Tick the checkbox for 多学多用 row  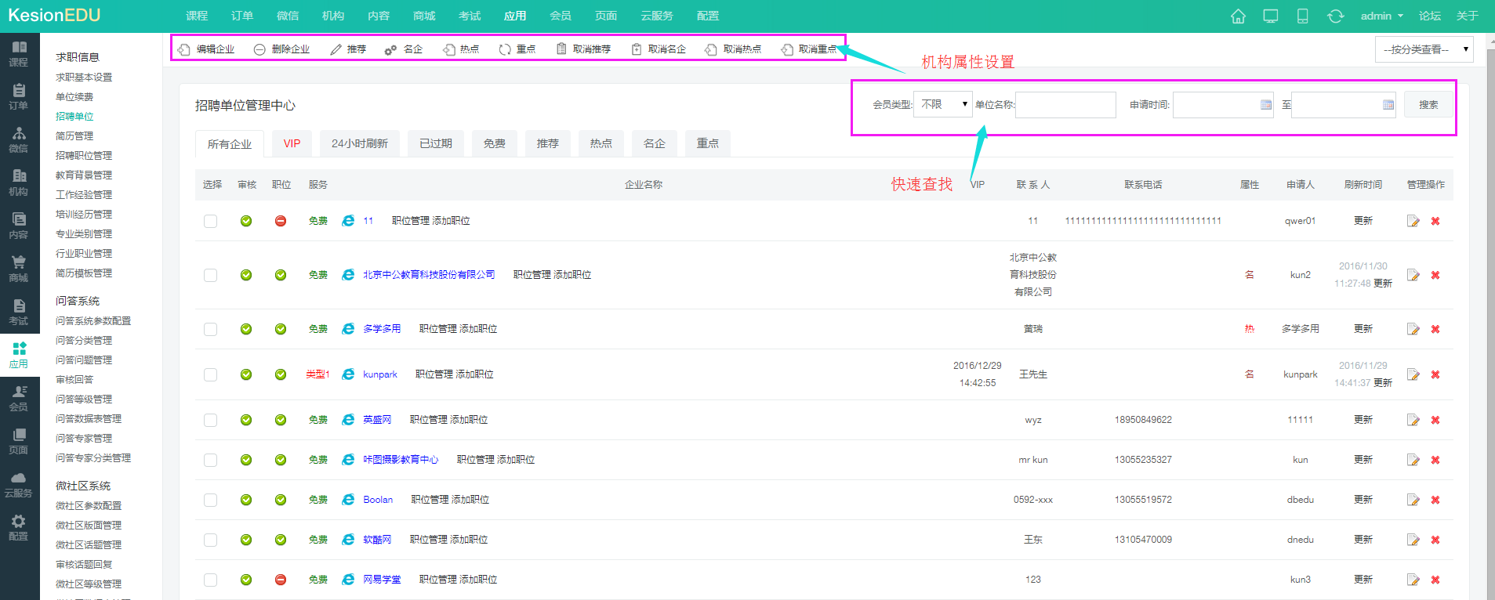(x=210, y=329)
